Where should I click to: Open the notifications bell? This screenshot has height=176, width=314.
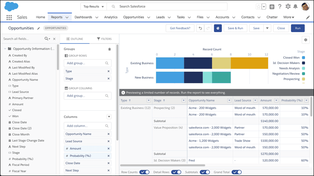pos(296,7)
